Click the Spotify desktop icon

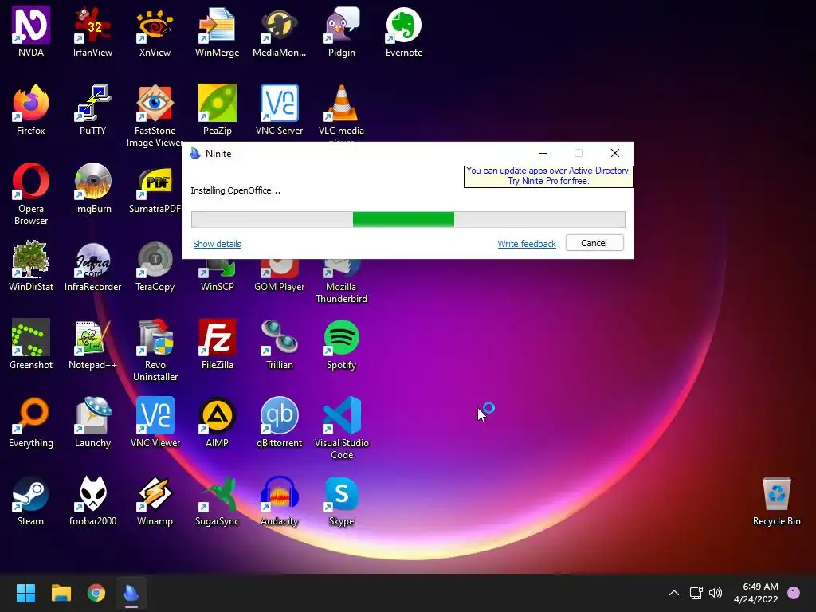point(341,337)
